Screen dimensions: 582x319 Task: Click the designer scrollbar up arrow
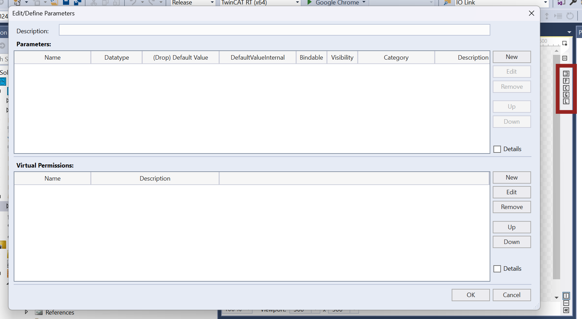point(556,51)
